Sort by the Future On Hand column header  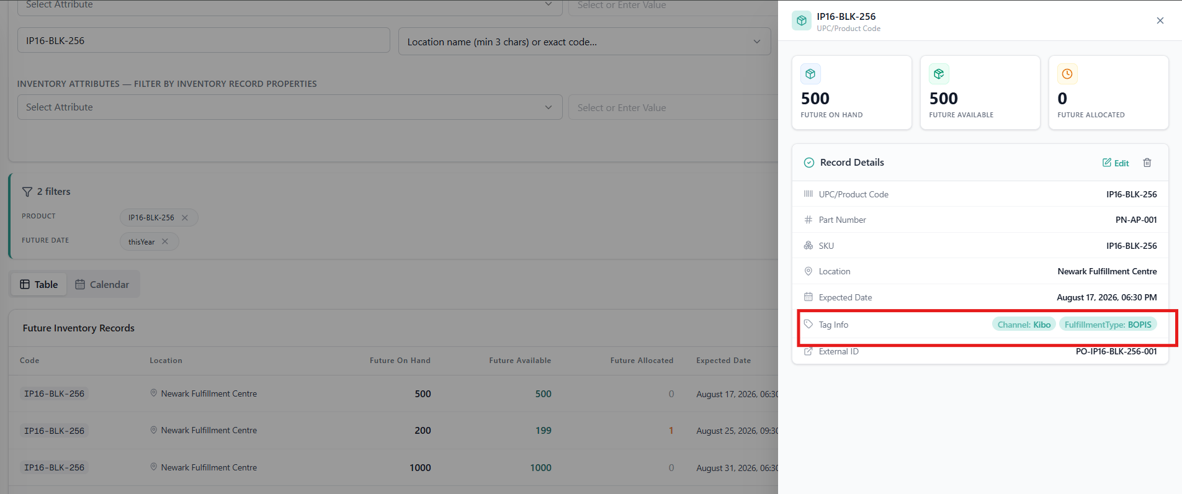(400, 361)
